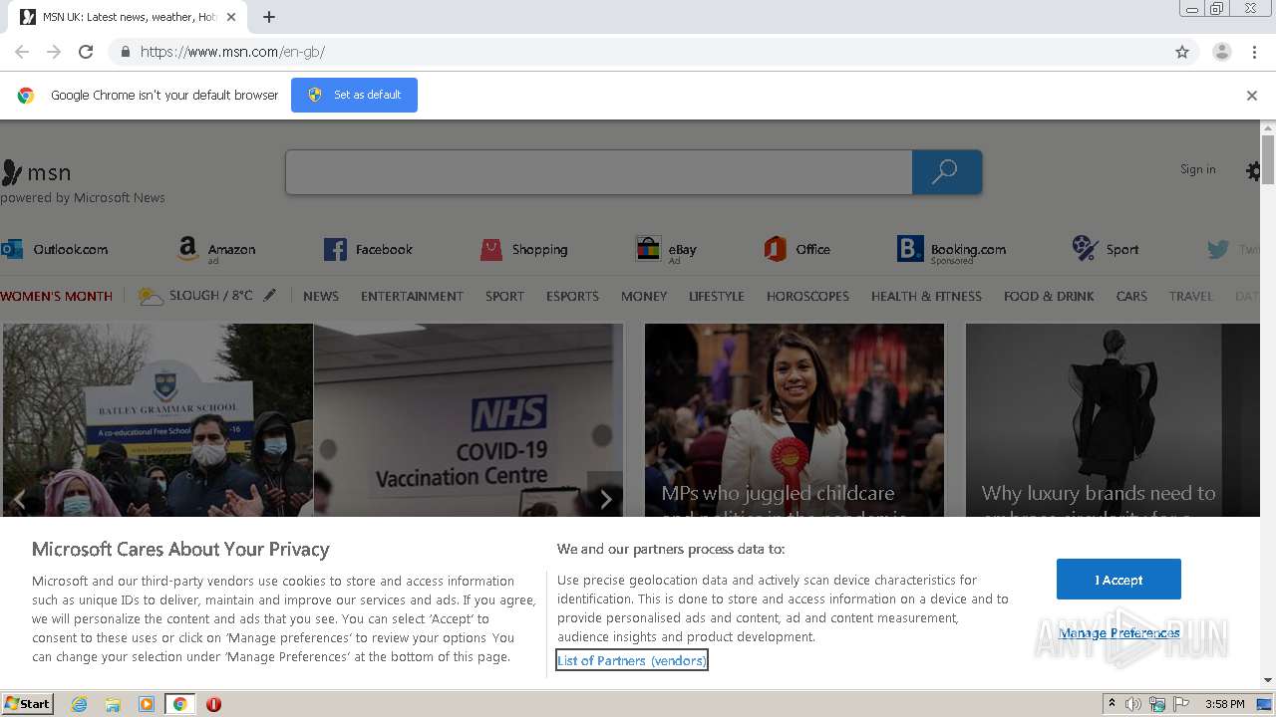1276x717 pixels.
Task: Go to the Entertainment section
Action: tap(412, 296)
